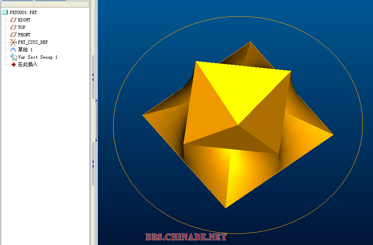373x245 pixels.
Task: Click the red Insert Here arrow icon
Action: tap(13, 64)
